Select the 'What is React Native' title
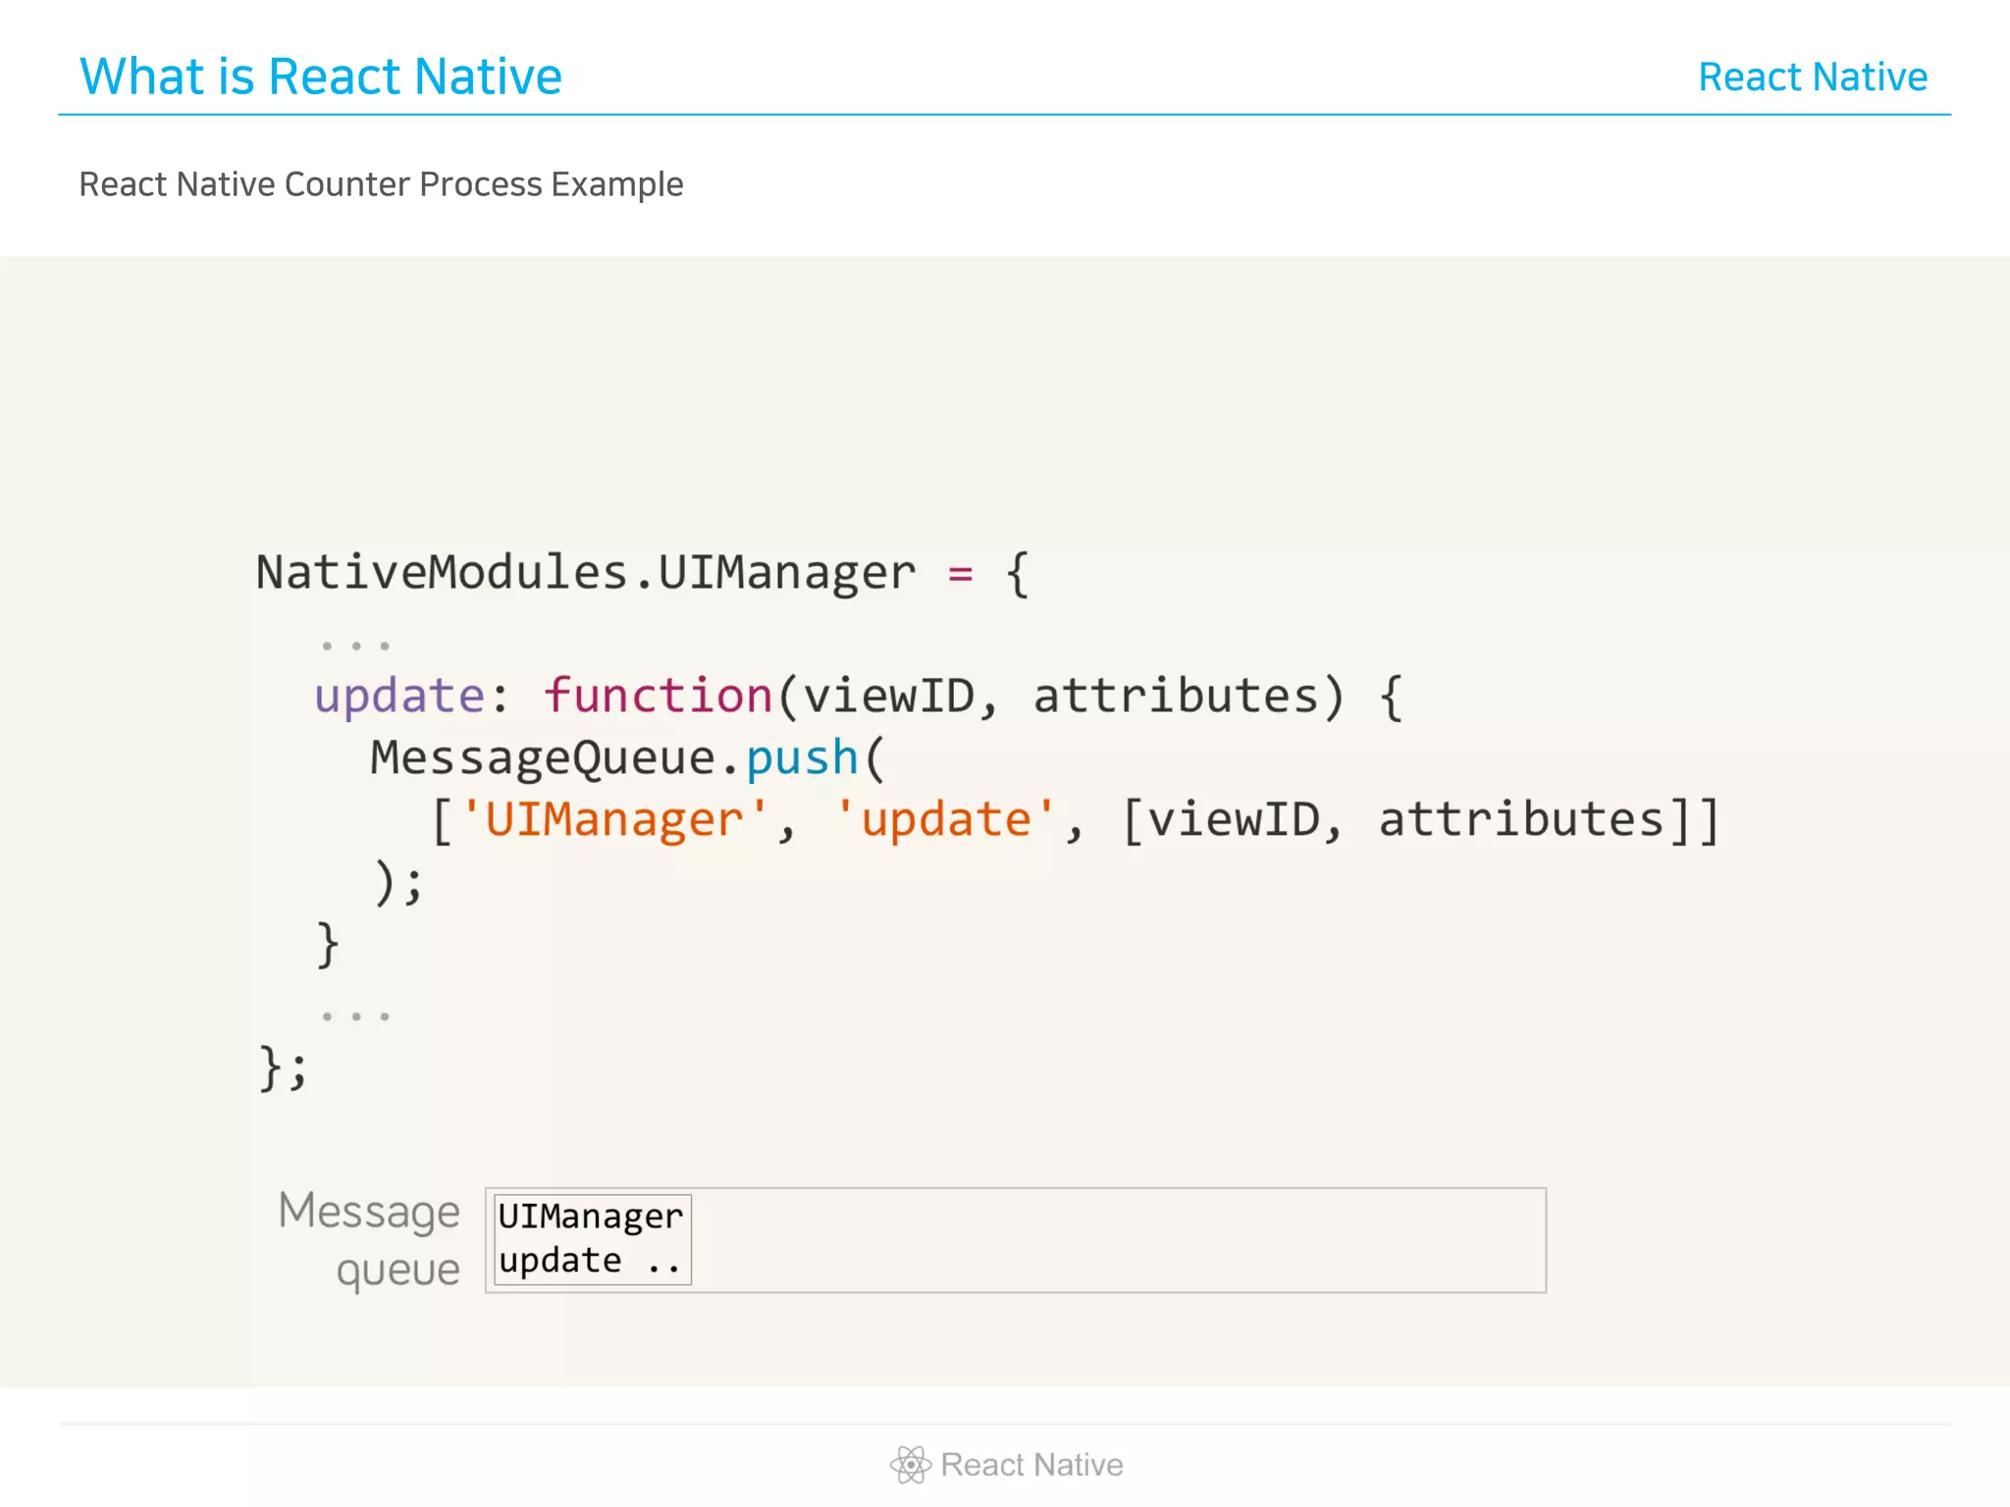Viewport: 2010px width, 1507px height. (321, 77)
